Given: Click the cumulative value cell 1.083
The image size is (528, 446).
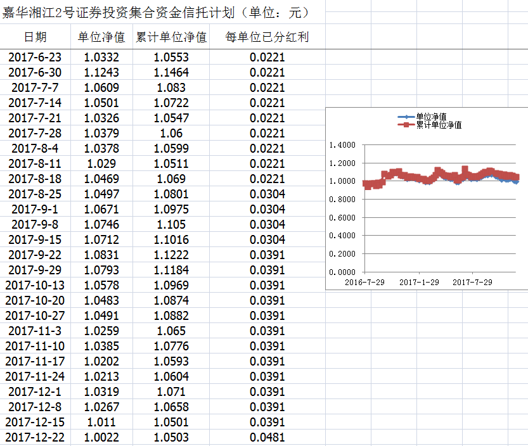Looking at the screenshot, I should click(x=171, y=88).
